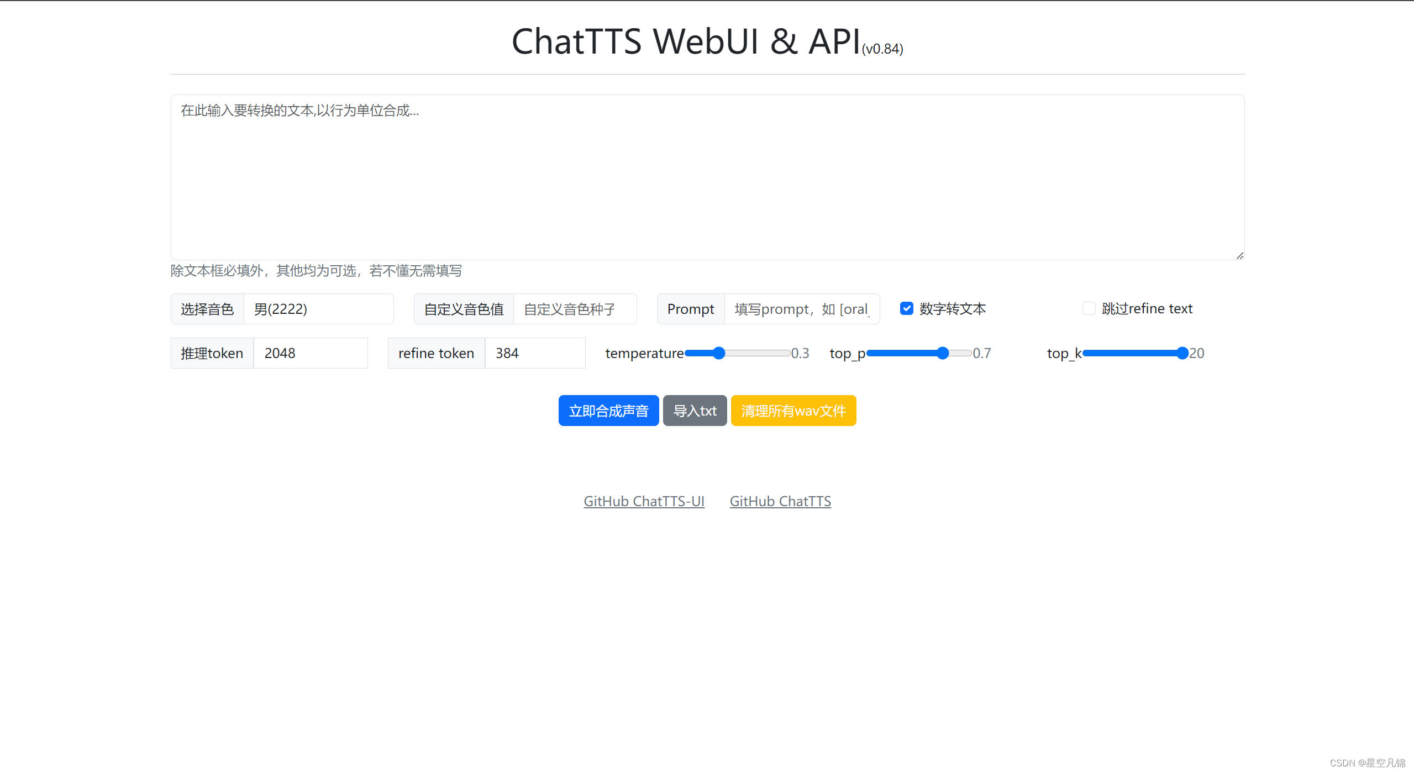1414x773 pixels.
Task: Click the top_p slider handle
Action: click(943, 353)
